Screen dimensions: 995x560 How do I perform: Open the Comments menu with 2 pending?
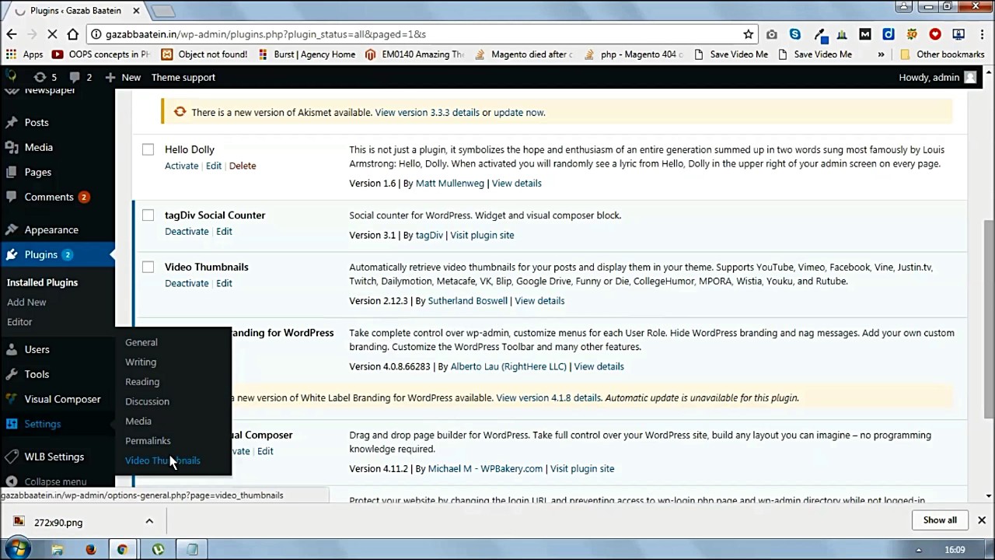coord(49,197)
